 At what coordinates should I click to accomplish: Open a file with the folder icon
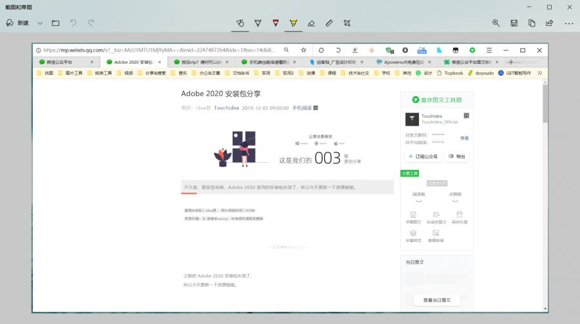tap(55, 23)
